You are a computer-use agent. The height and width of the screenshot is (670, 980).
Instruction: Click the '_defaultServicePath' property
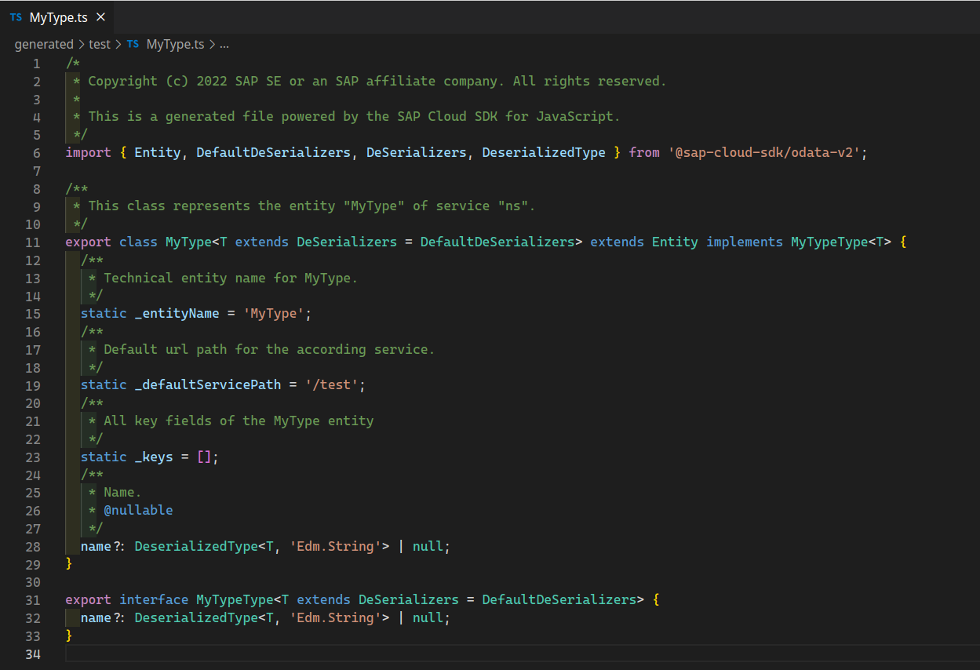tap(209, 385)
